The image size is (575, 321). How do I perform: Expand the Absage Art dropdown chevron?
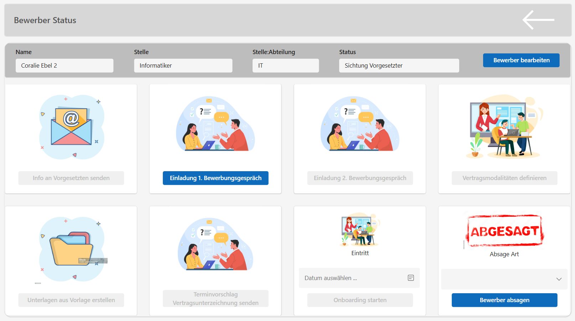pos(559,279)
